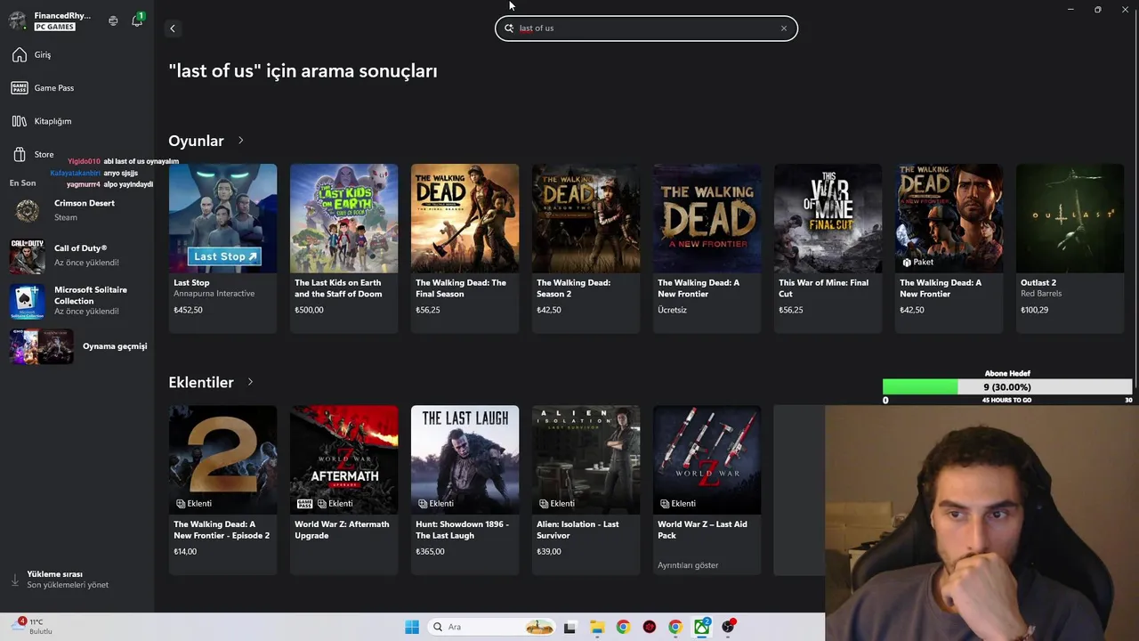Image resolution: width=1139 pixels, height=641 pixels.
Task: Click the Ücretsiz price label
Action: point(672,311)
